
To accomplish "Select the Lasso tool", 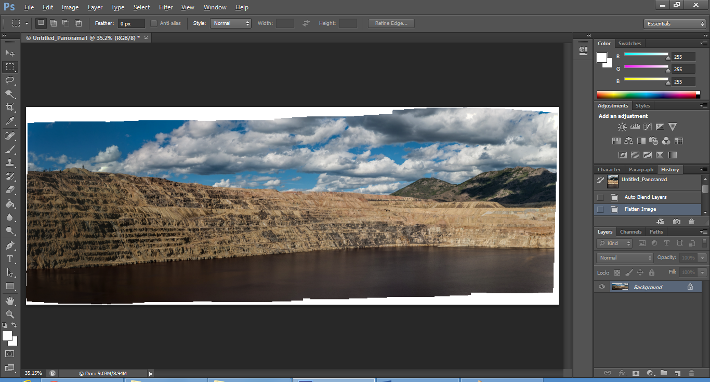I will 10,80.
